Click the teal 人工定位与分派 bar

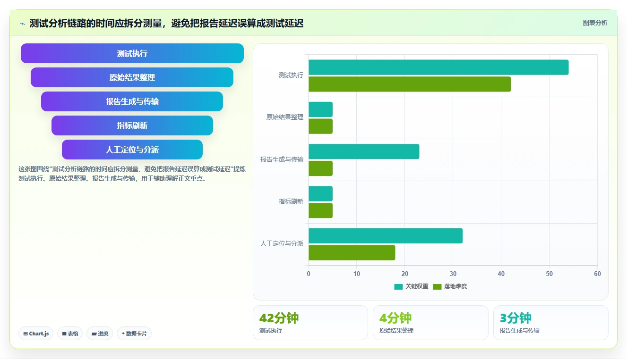point(386,236)
